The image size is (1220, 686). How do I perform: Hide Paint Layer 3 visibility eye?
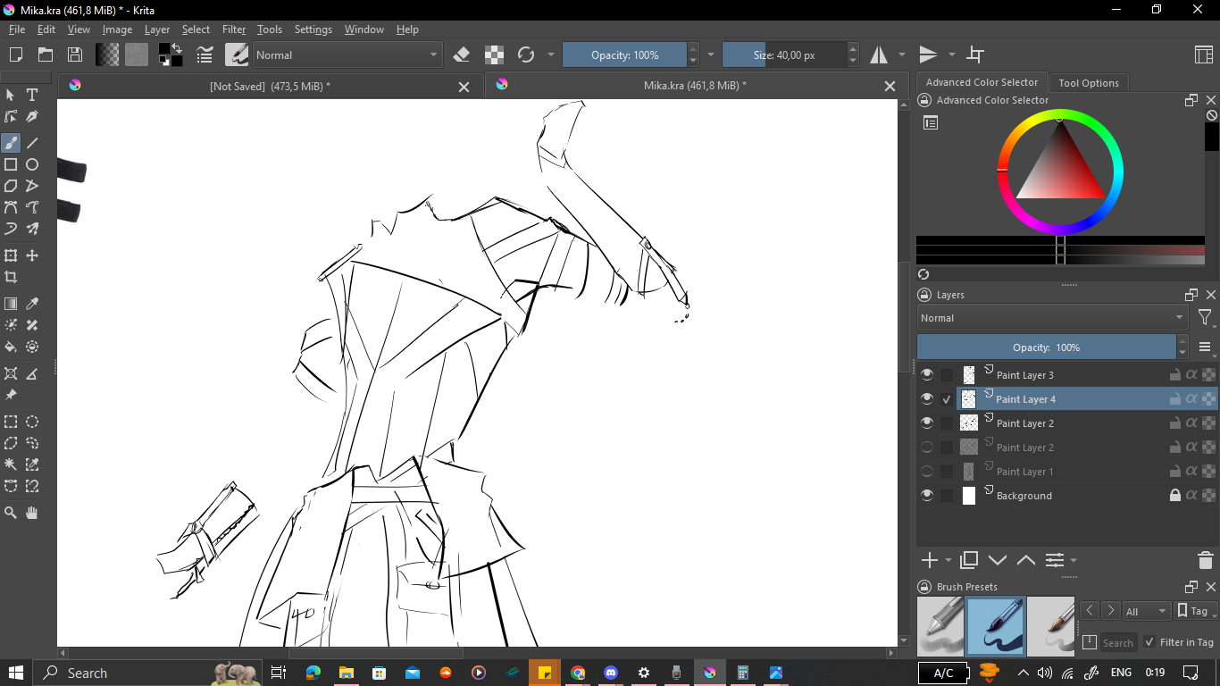pos(927,375)
